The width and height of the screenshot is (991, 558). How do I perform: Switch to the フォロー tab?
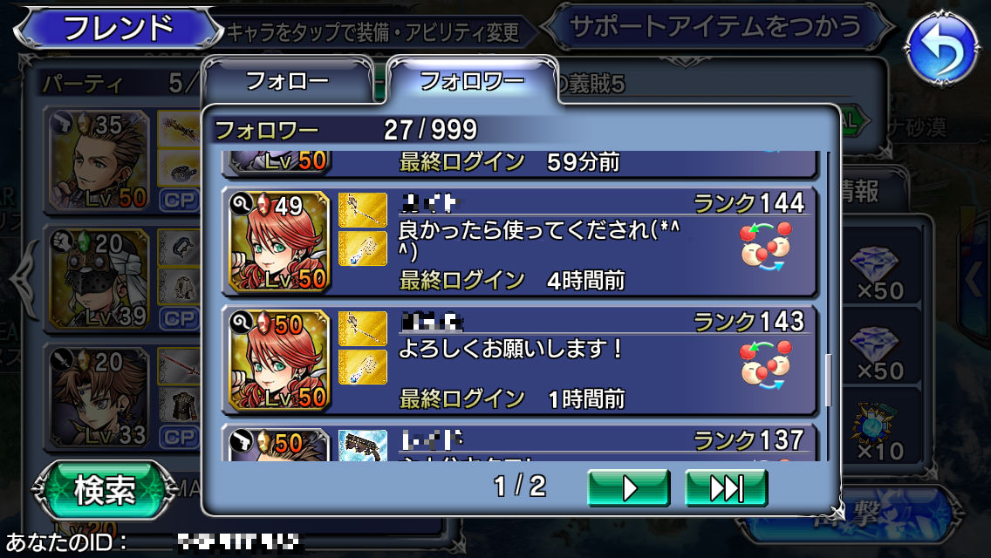[288, 81]
